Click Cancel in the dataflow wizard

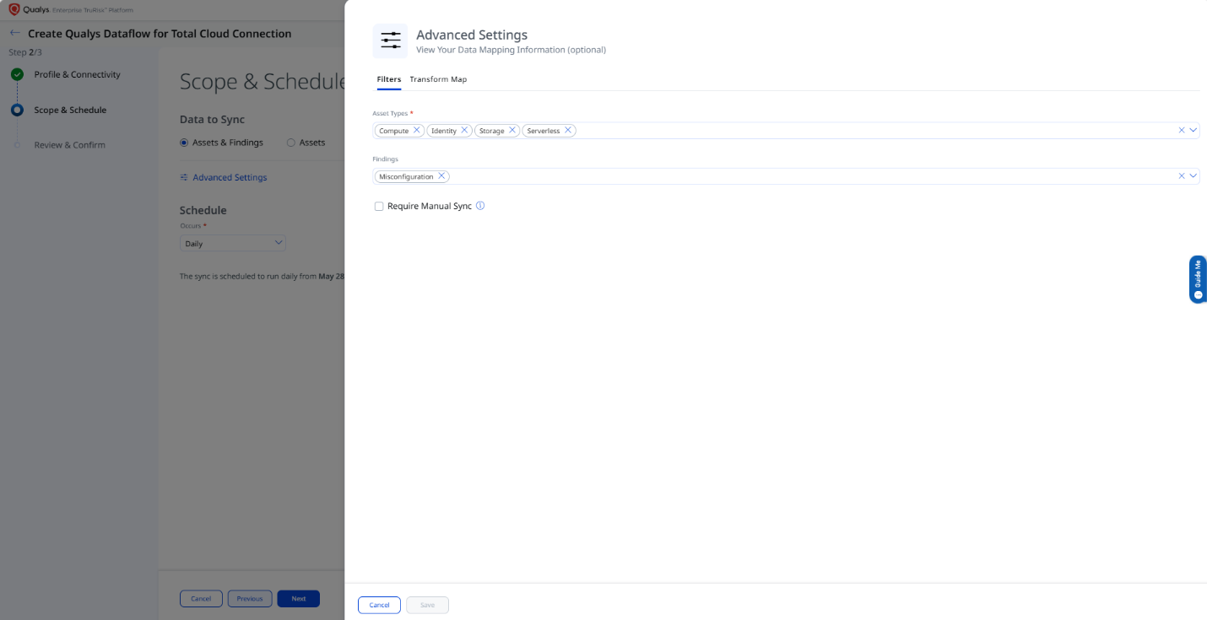point(201,599)
